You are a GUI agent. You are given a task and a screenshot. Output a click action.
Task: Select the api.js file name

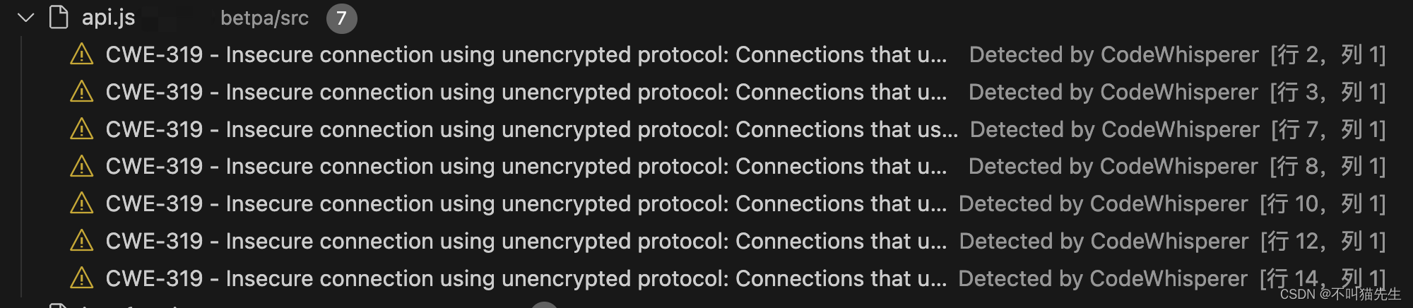click(x=108, y=18)
